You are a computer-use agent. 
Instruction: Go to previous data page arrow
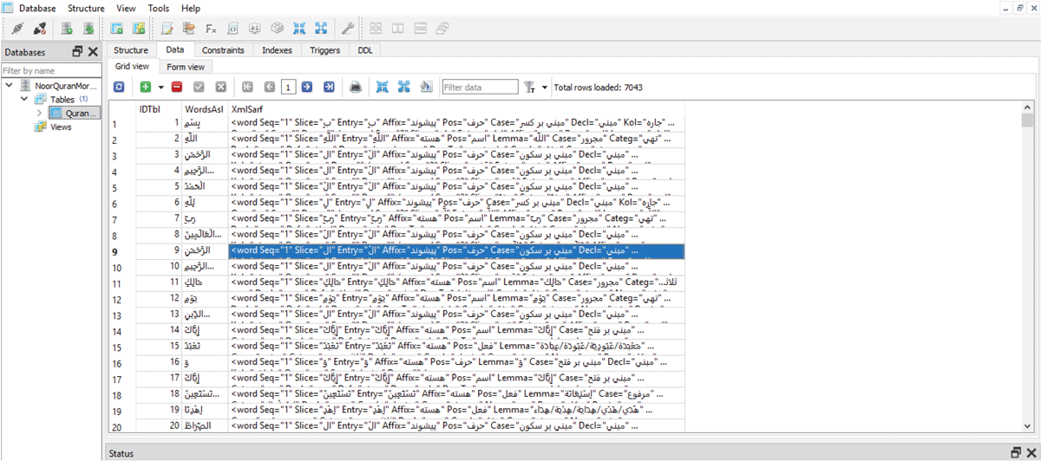(269, 87)
